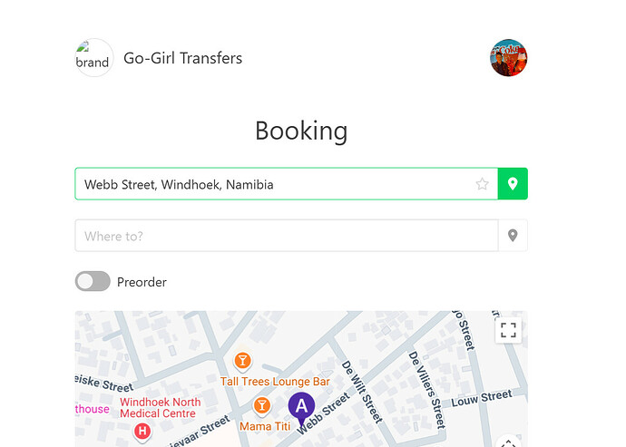Click the green pickup location pin button
Image resolution: width=626 pixels, height=447 pixels.
[x=513, y=183]
